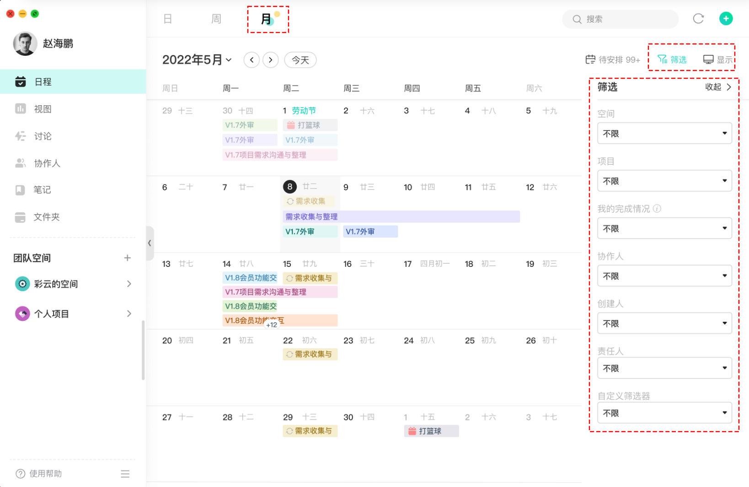This screenshot has height=487, width=749.
Task: Collapse the left sidebar with the chevron
Action: (150, 243)
